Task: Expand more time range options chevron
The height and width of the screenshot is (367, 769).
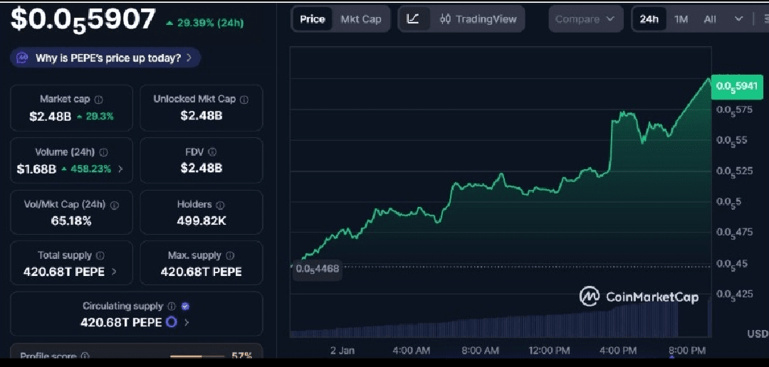Action: 738,19
